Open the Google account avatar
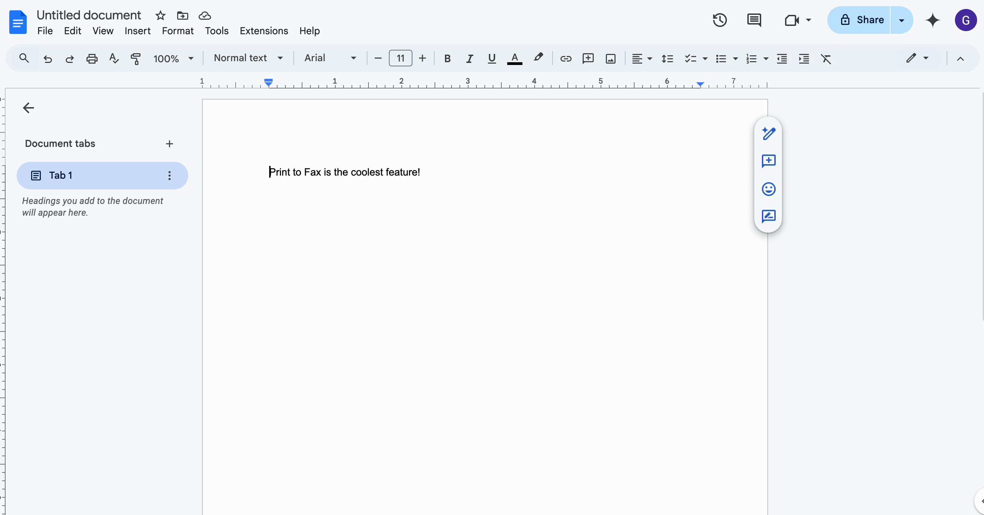984x515 pixels. (966, 20)
